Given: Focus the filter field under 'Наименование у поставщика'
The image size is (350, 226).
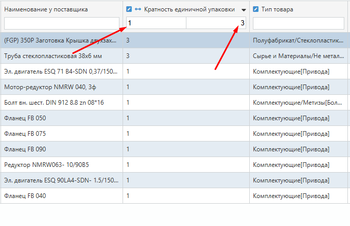Looking at the screenshot, I should [61, 23].
